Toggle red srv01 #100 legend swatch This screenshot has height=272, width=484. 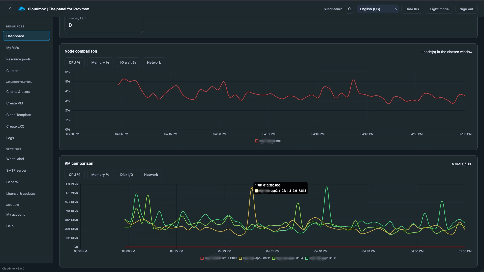pos(202,258)
